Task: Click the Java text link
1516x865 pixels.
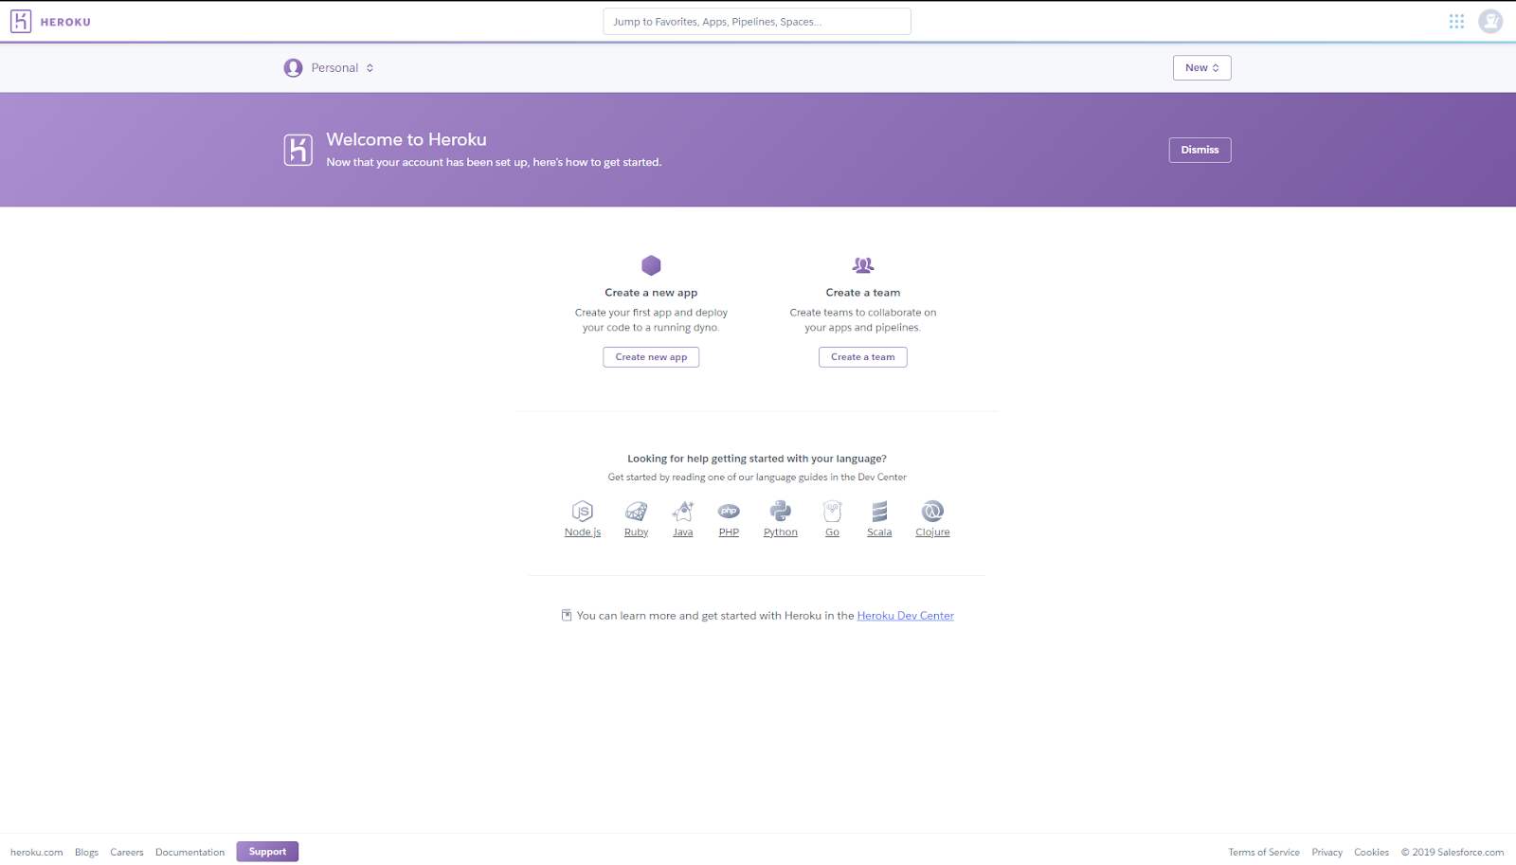Action: [683, 532]
